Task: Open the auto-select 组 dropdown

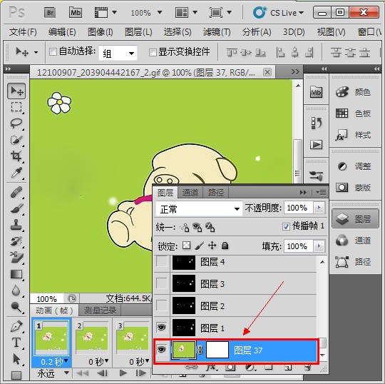Action: 118,53
